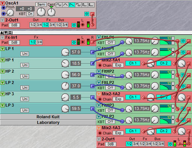Toggle KBT Off on FltLP1
This screenshot has height=148, width=192.
tap(110, 43)
